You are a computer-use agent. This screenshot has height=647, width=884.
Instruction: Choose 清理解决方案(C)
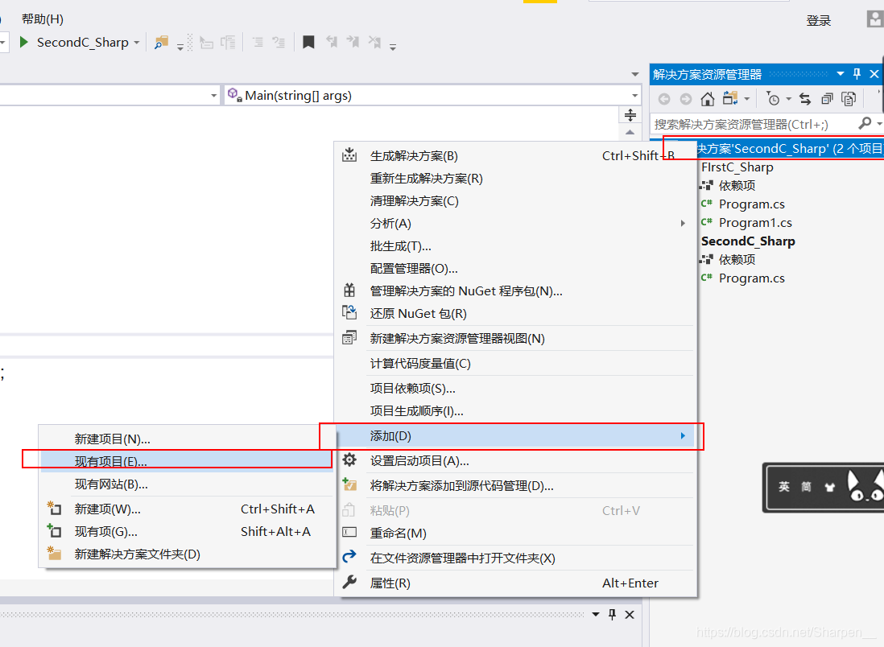516,200
